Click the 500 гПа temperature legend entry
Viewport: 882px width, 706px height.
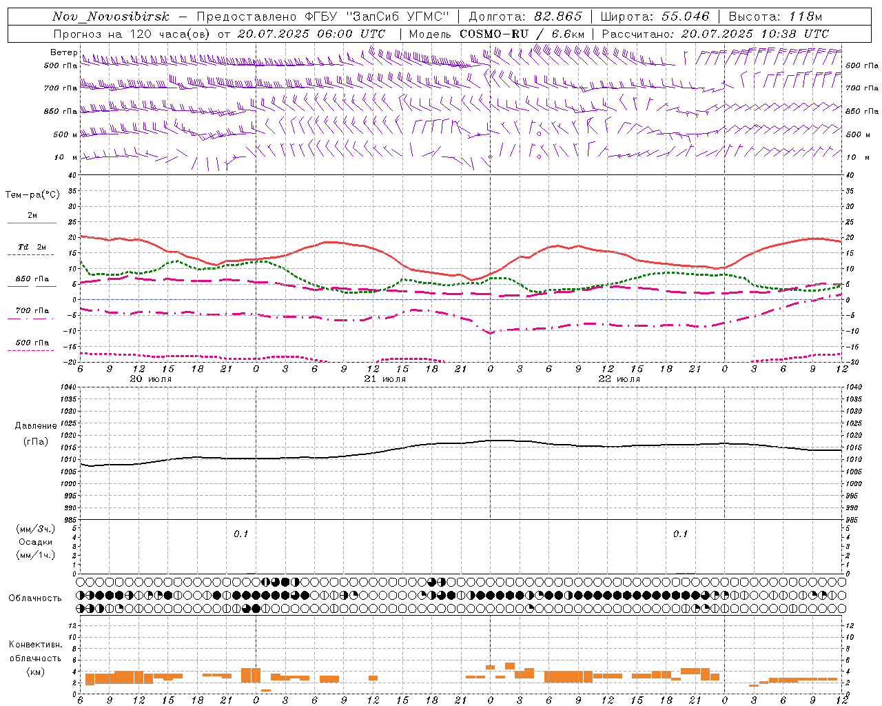(x=32, y=342)
